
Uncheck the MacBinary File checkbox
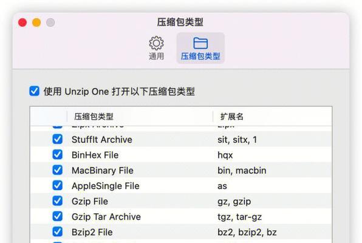point(57,170)
